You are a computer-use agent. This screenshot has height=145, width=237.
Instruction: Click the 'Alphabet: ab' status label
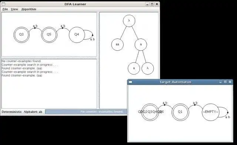pos(33,112)
